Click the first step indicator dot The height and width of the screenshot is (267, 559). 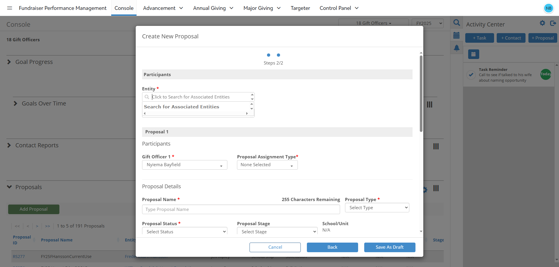(268, 55)
